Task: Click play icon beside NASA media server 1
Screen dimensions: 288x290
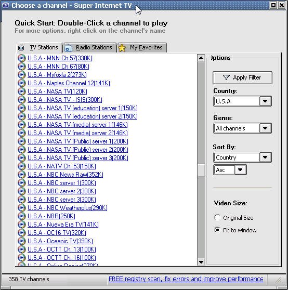Action: 21,125
